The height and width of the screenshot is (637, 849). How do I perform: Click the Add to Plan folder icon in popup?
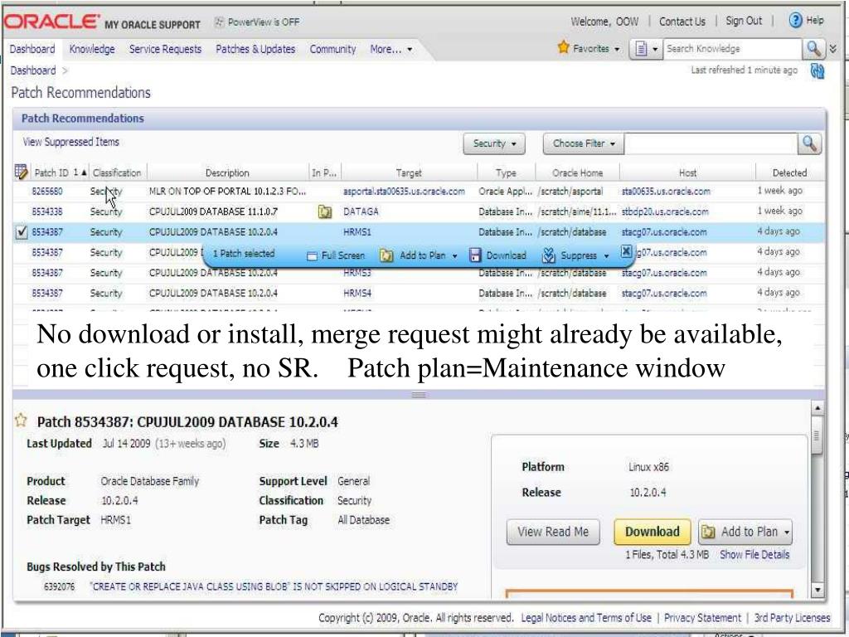coord(386,255)
